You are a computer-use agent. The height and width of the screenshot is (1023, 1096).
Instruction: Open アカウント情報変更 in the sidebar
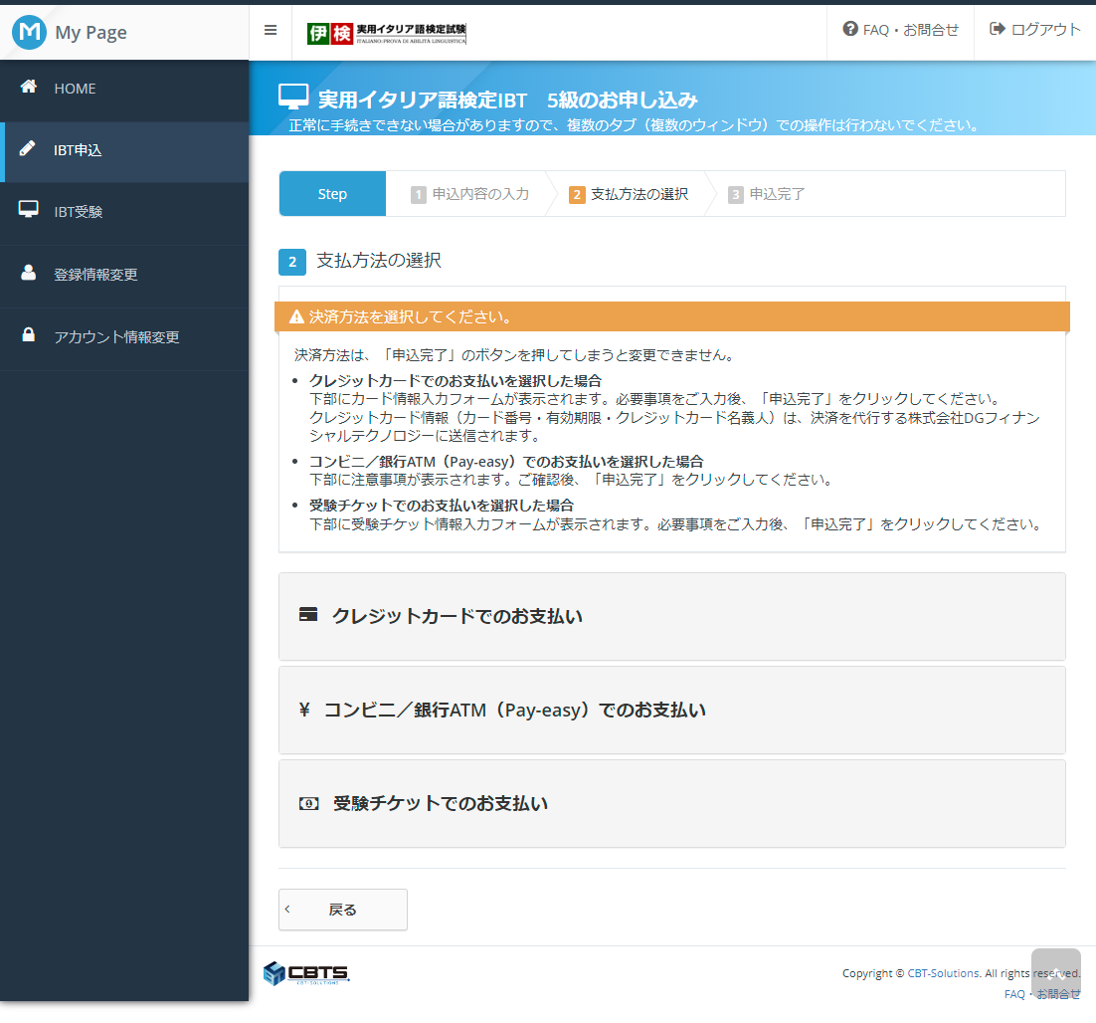(x=124, y=337)
